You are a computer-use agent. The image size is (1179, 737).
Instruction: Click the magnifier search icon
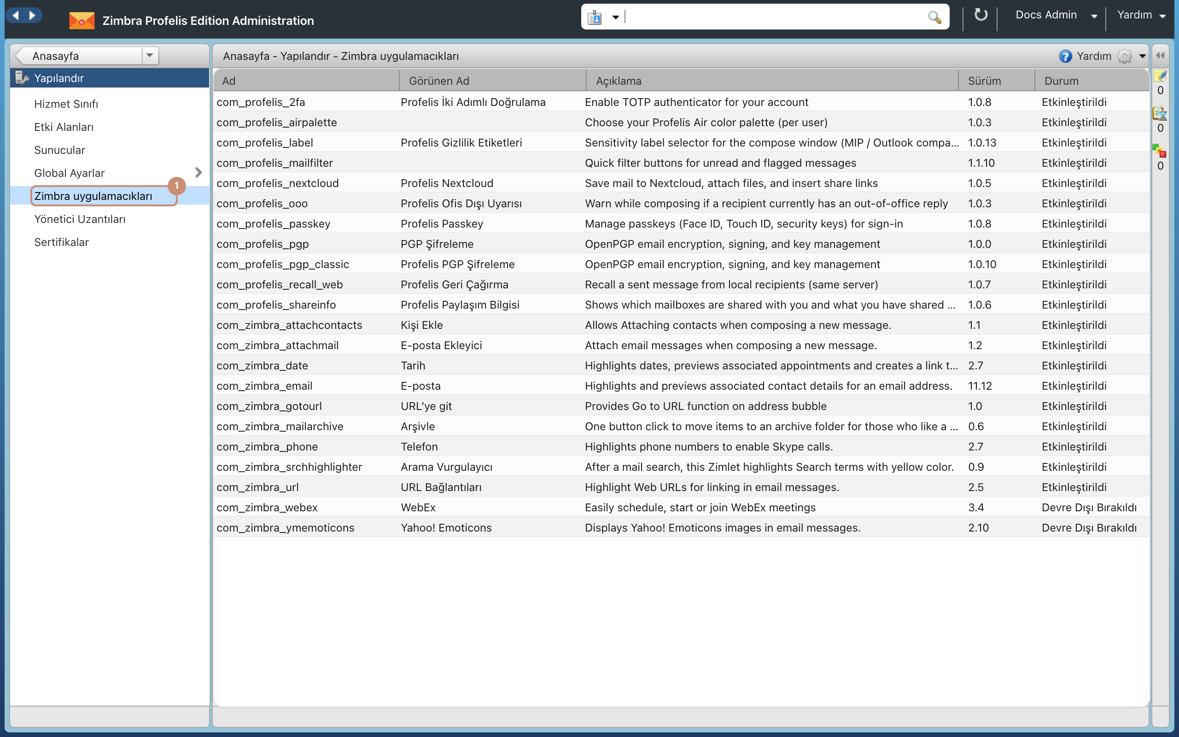coord(934,18)
